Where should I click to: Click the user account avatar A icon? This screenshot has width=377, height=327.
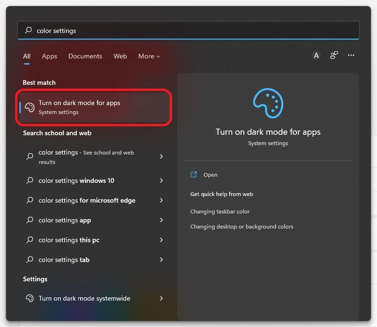click(x=316, y=56)
